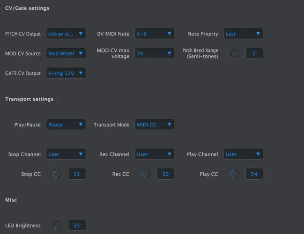Viewport: 304px width, 234px height.
Task: Expand the Rec Channel dropdown
Action: [x=154, y=154]
